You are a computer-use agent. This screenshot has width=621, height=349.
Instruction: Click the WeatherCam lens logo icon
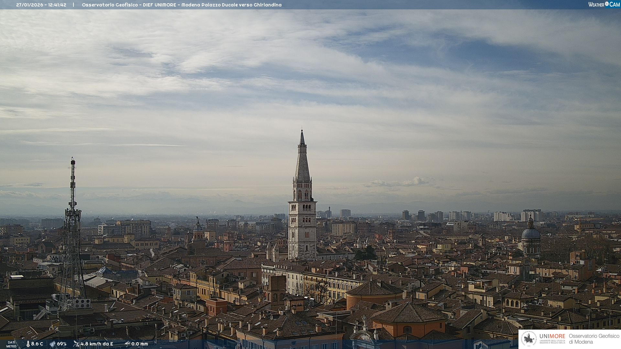click(x=607, y=4)
